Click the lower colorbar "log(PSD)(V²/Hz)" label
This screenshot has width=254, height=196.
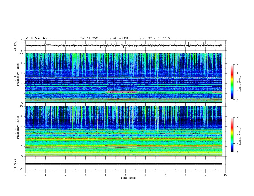(x=240, y=136)
